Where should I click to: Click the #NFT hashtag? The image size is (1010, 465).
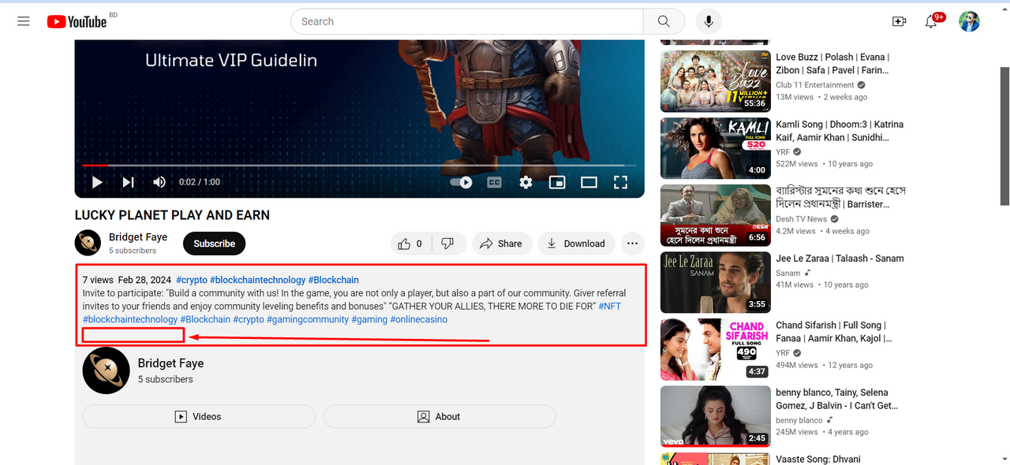coord(610,306)
